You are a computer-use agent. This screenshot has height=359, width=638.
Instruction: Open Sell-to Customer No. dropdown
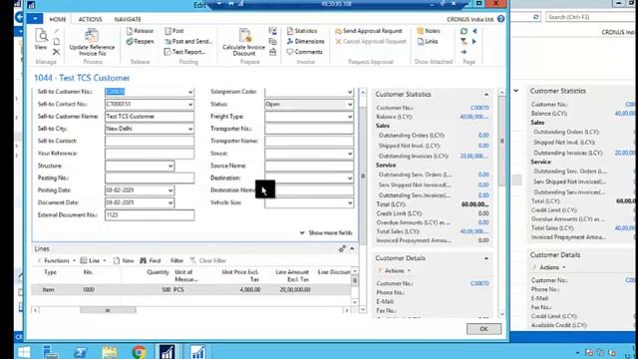[x=190, y=92]
